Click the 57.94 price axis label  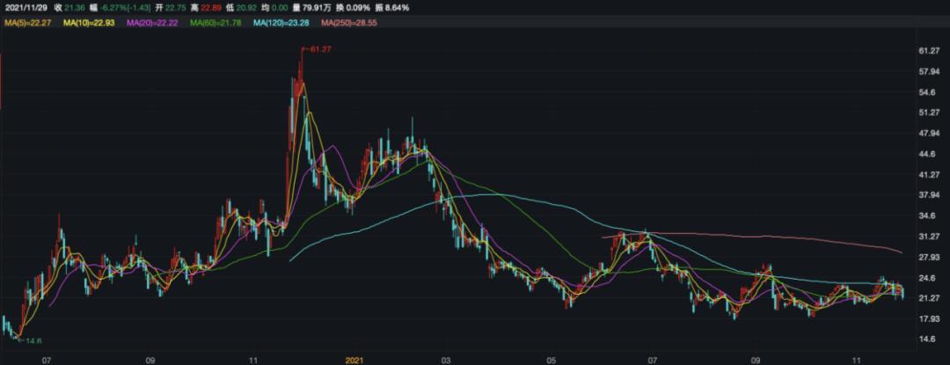click(x=930, y=71)
